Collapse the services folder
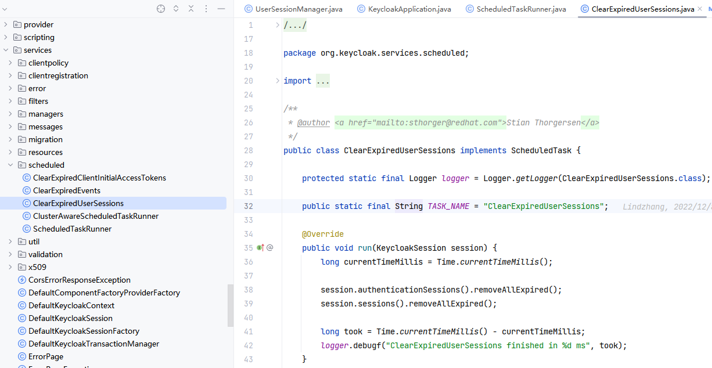 coord(6,50)
